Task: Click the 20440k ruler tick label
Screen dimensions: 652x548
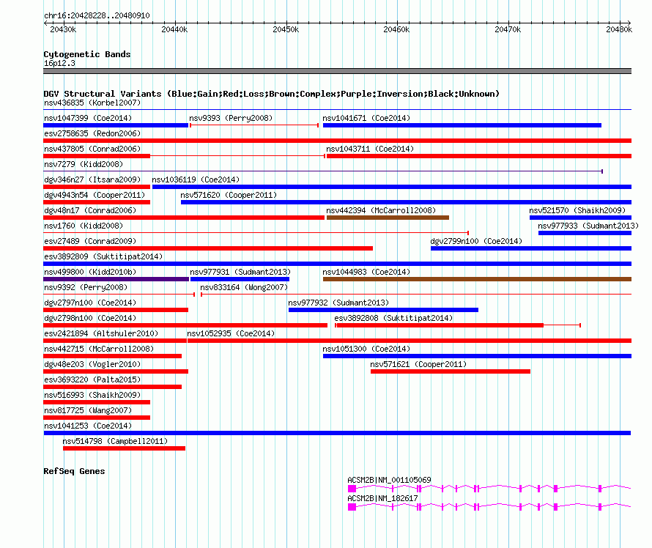Action: point(174,29)
